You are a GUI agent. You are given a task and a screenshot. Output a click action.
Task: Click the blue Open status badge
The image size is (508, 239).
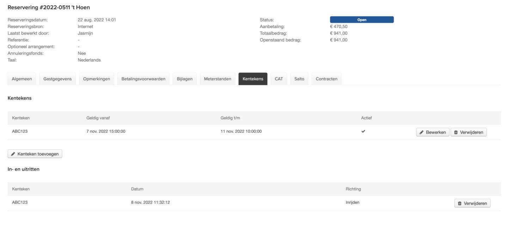362,20
